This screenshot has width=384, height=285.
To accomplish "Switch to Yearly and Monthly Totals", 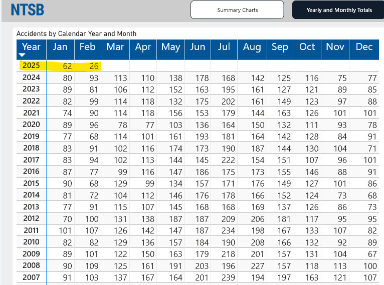I will pyautogui.click(x=339, y=10).
